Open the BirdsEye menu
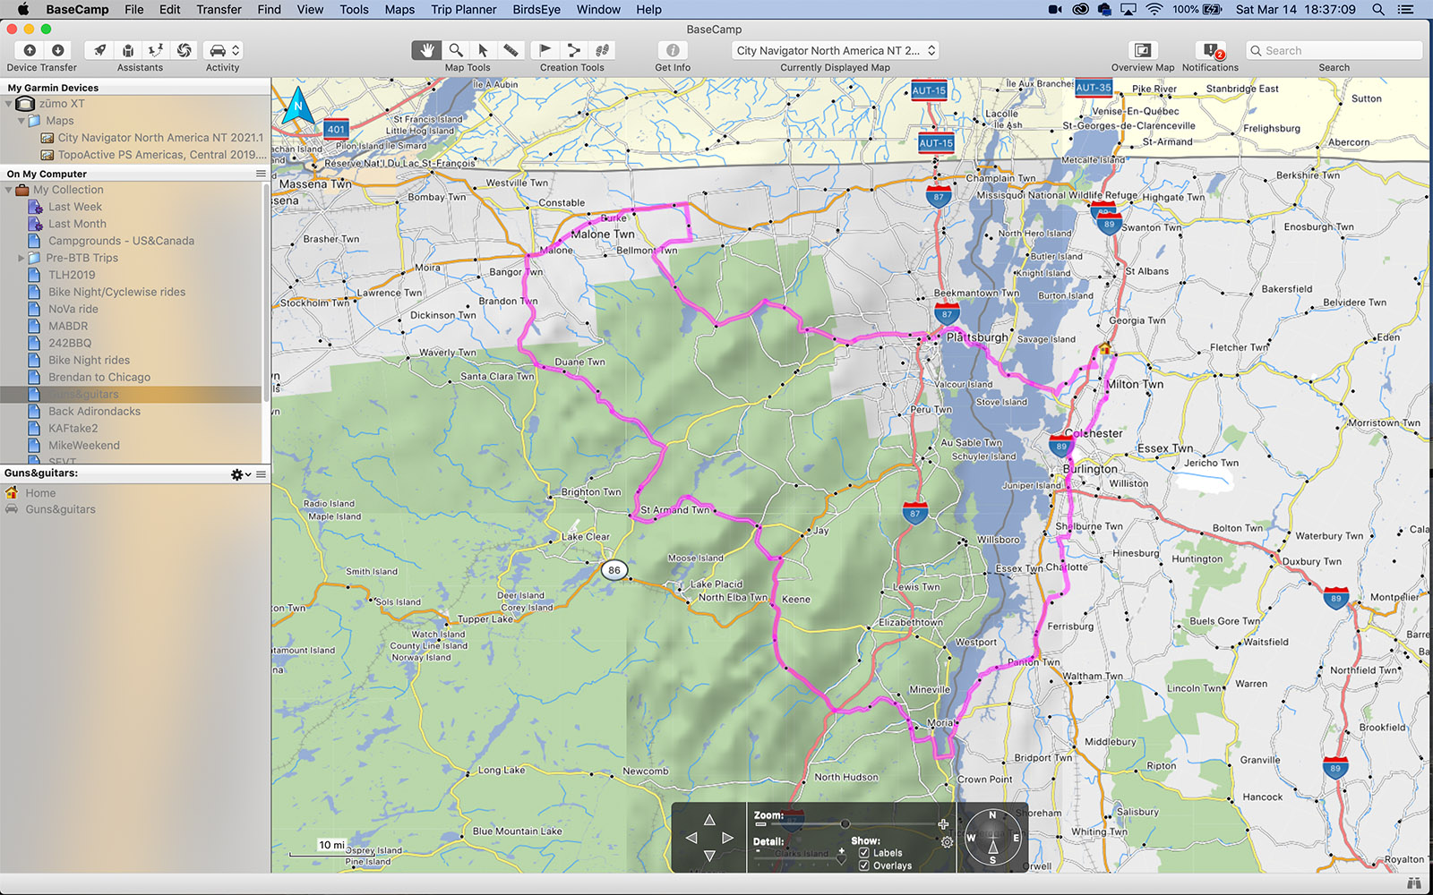 click(x=536, y=9)
